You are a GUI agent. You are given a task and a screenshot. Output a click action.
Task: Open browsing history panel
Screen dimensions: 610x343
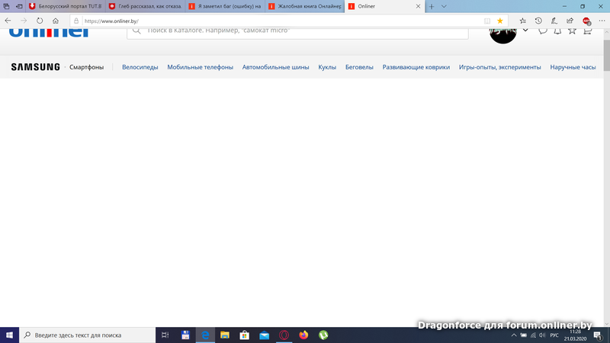tap(538, 21)
